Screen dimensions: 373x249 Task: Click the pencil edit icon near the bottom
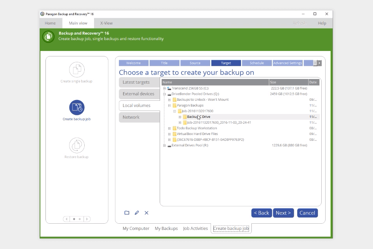(x=137, y=213)
